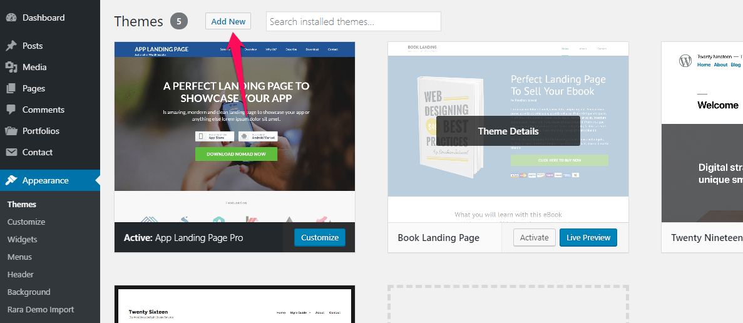743x323 pixels.
Task: Click the Pages stack icon
Action: (x=11, y=88)
